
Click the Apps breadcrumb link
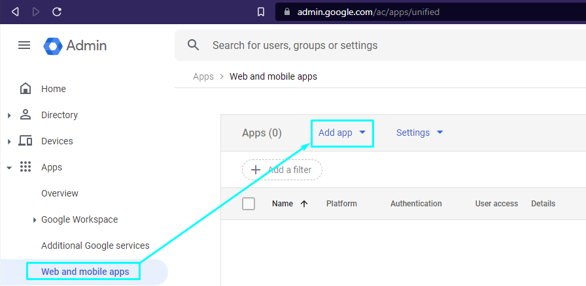click(203, 76)
